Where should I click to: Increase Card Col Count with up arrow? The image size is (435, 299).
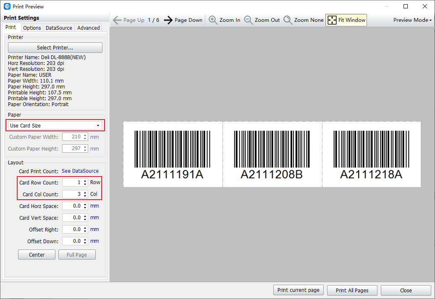pos(85,192)
